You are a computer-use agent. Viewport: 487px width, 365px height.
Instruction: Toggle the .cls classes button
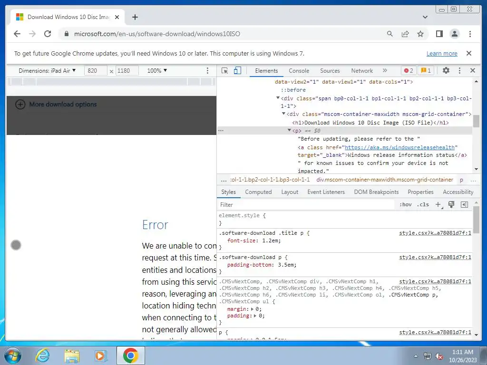coord(423,204)
